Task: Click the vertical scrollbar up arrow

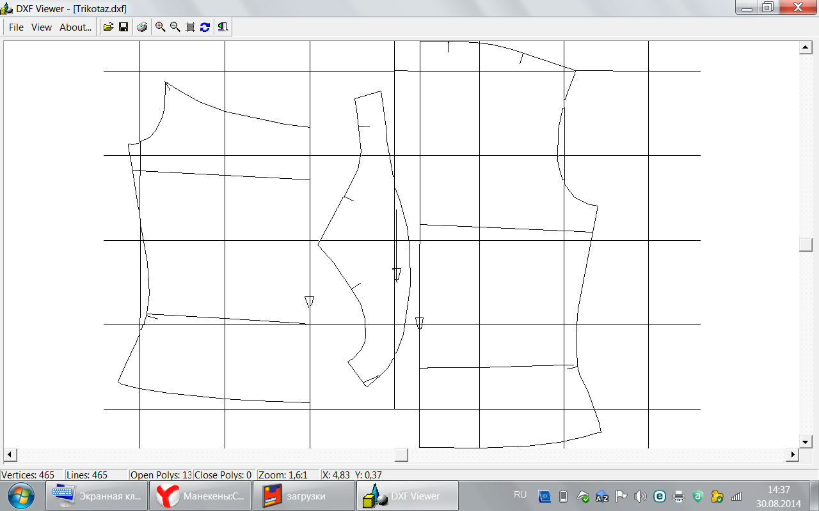Action: 806,47
